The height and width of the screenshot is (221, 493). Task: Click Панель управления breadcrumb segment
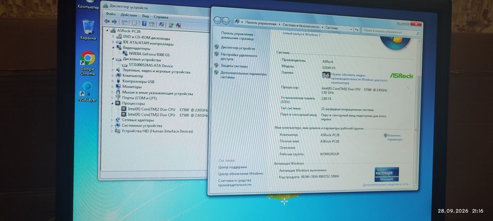point(261,24)
